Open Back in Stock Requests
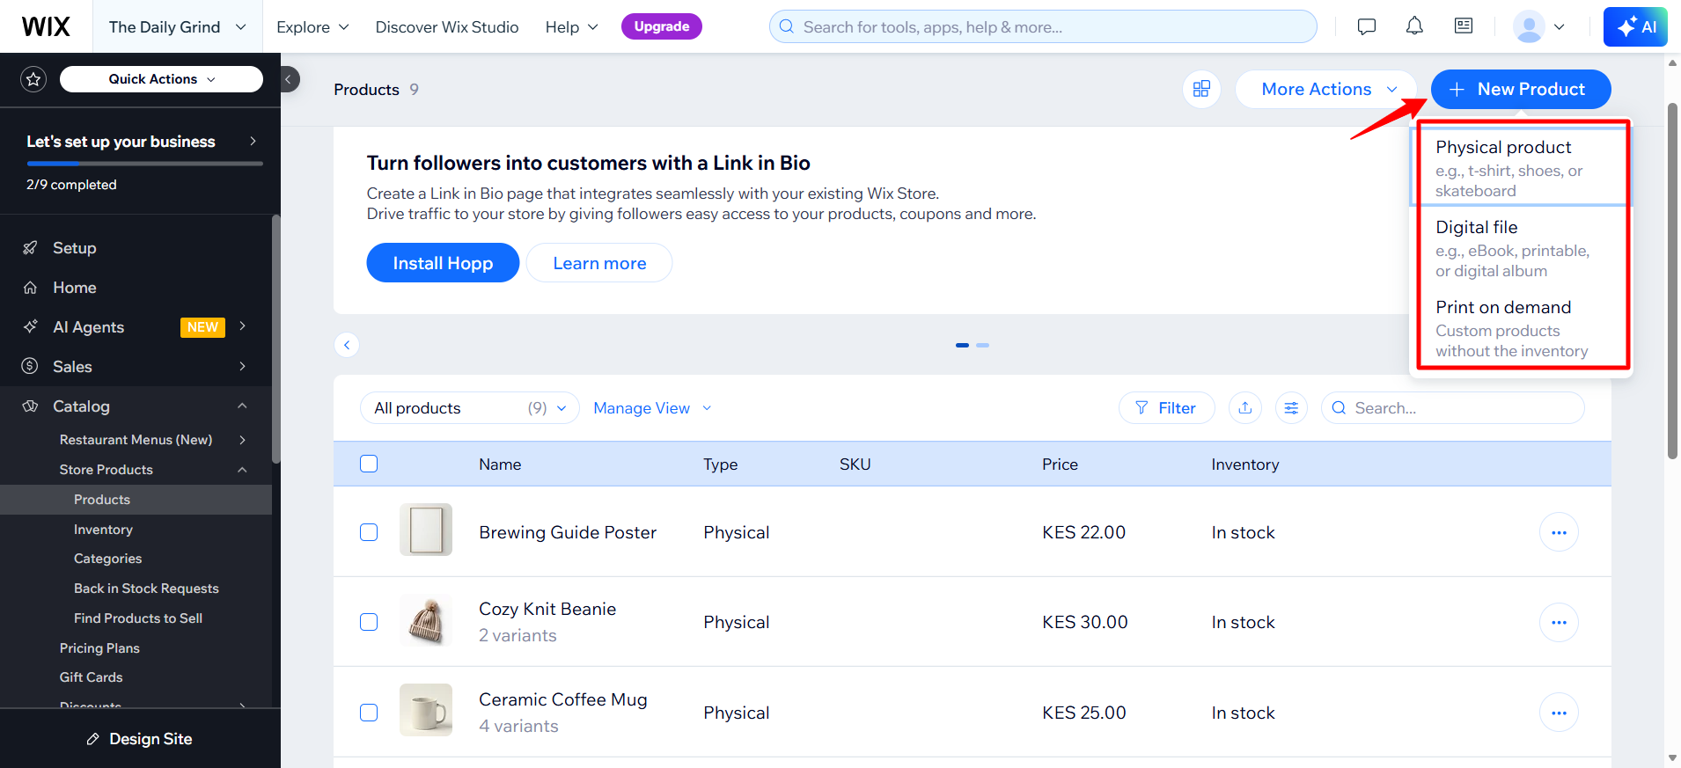The width and height of the screenshot is (1681, 768). 146,588
